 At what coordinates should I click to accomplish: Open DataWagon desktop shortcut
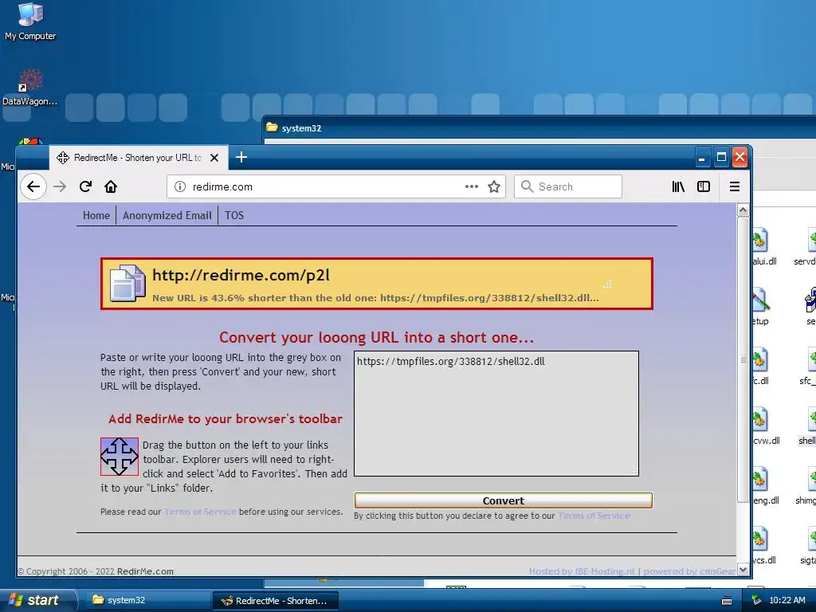pyautogui.click(x=30, y=88)
